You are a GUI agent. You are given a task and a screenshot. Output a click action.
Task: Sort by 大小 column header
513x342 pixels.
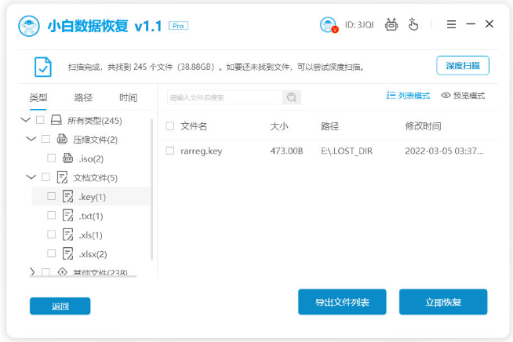(x=279, y=126)
